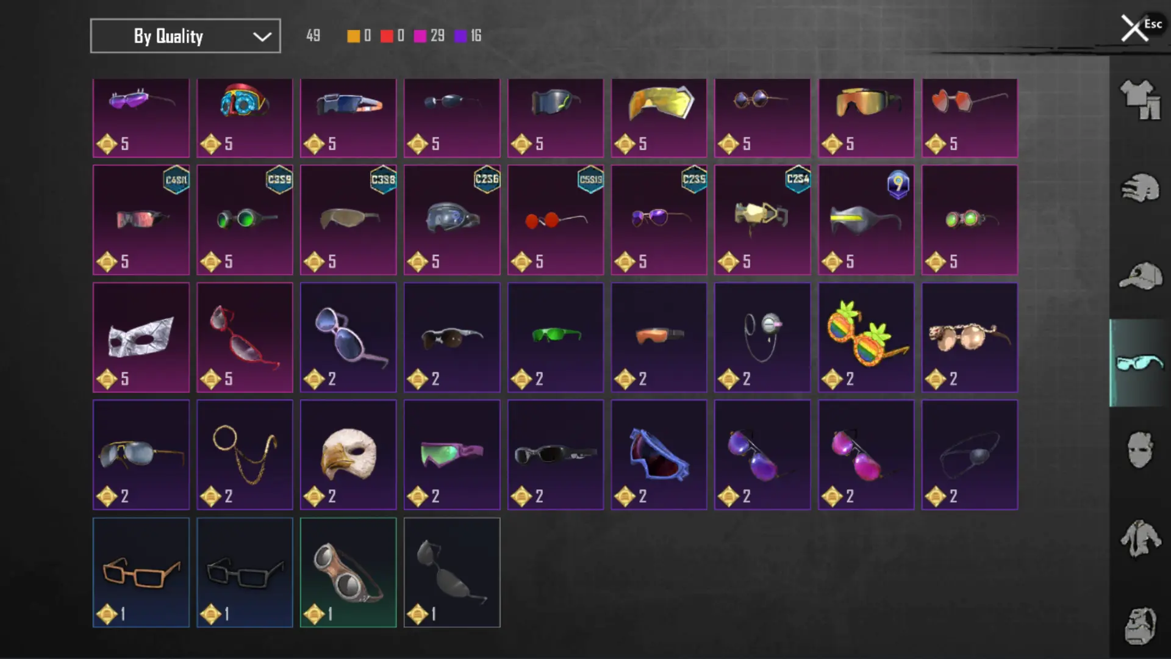Open the baseball cap category icon
The height and width of the screenshot is (659, 1171).
[x=1140, y=276]
